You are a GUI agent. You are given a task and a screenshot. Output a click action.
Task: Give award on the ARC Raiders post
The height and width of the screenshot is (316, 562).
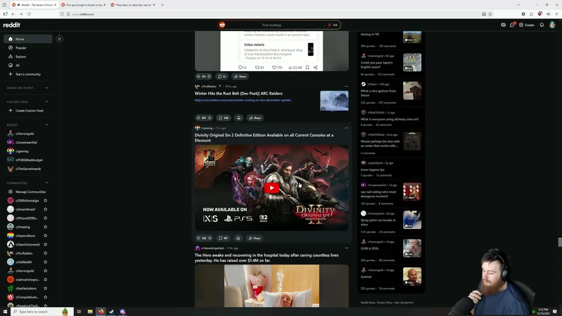pos(238,118)
